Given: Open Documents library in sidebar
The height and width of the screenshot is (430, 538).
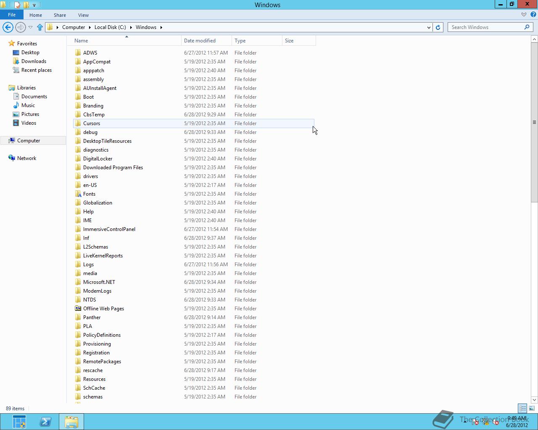Looking at the screenshot, I should (x=34, y=97).
